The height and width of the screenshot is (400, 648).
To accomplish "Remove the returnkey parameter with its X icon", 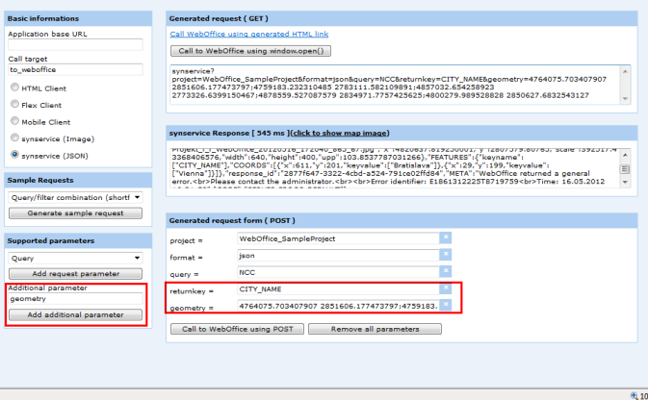I will point(446,288).
